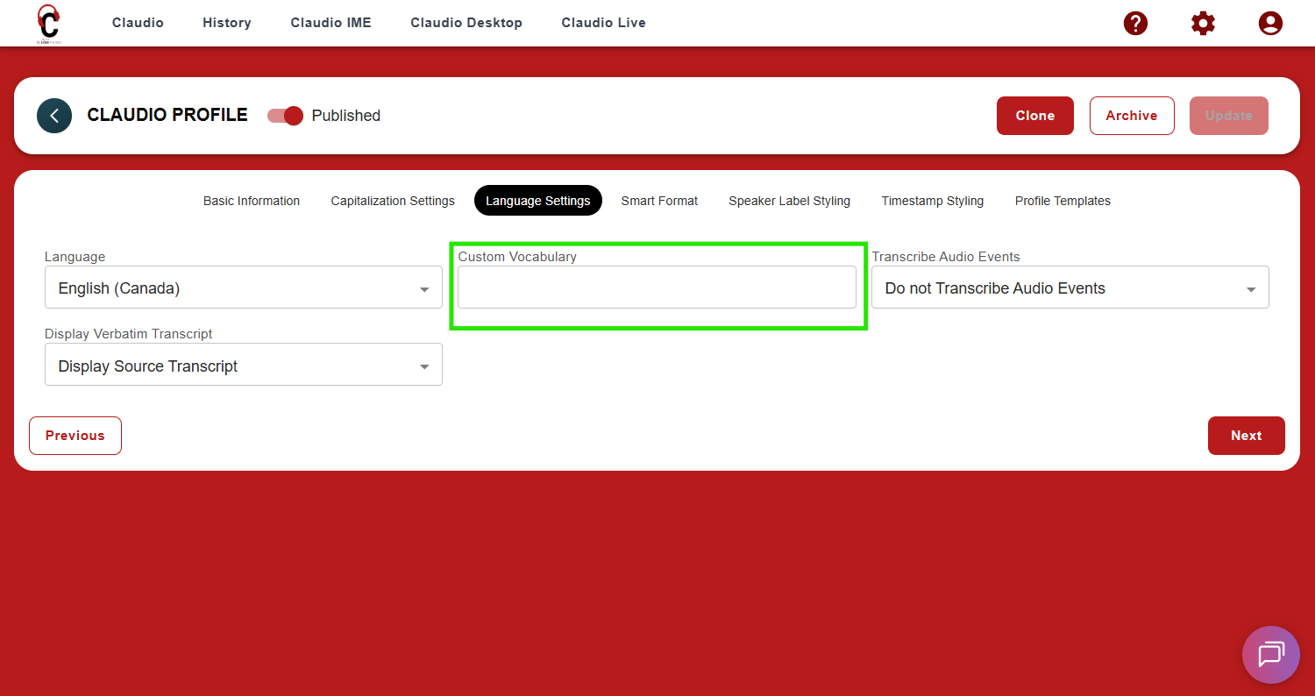Open the help question mark icon
Viewport: 1315px width, 696px height.
(x=1135, y=24)
